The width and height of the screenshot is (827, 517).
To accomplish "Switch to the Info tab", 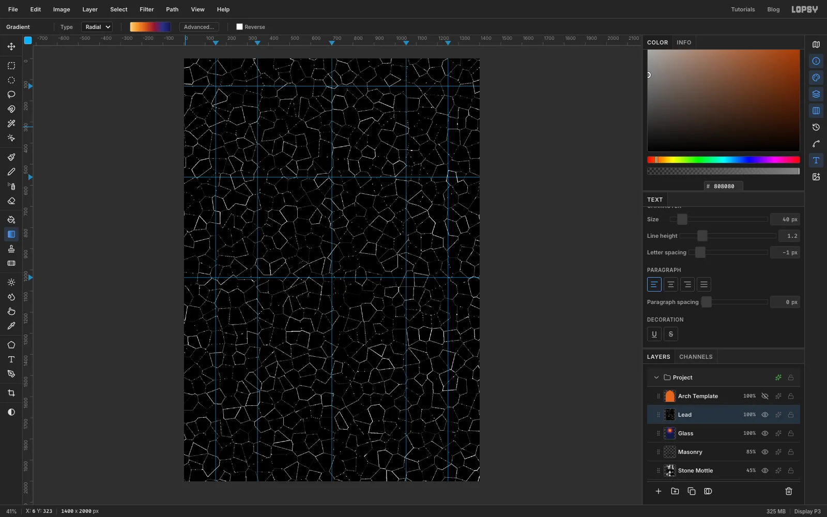I will coord(684,42).
